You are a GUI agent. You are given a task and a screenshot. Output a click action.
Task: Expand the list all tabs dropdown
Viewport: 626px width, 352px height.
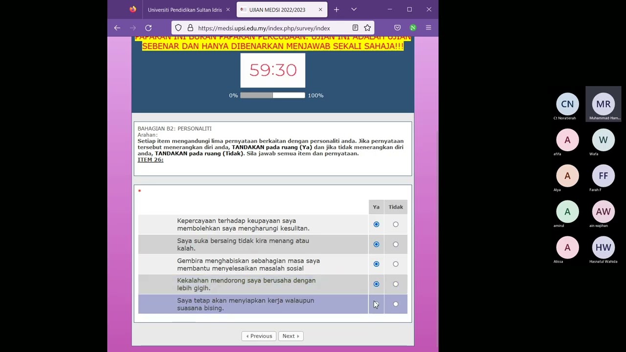point(354,10)
